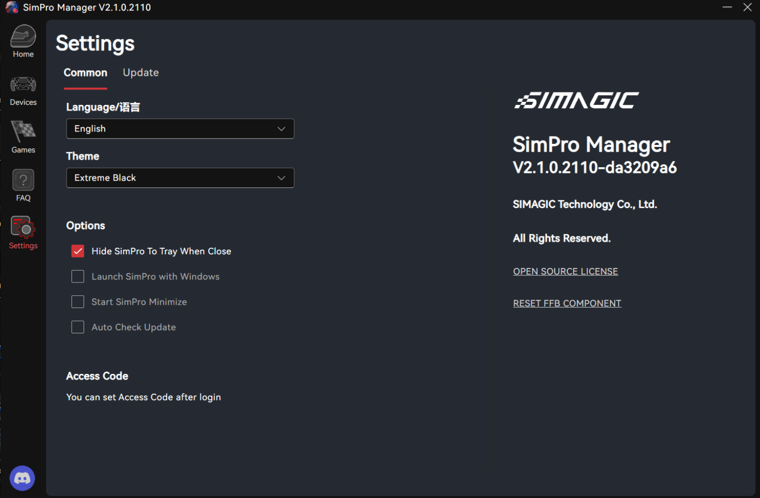This screenshot has height=498, width=760.
Task: Switch to the Update tab
Action: (141, 72)
